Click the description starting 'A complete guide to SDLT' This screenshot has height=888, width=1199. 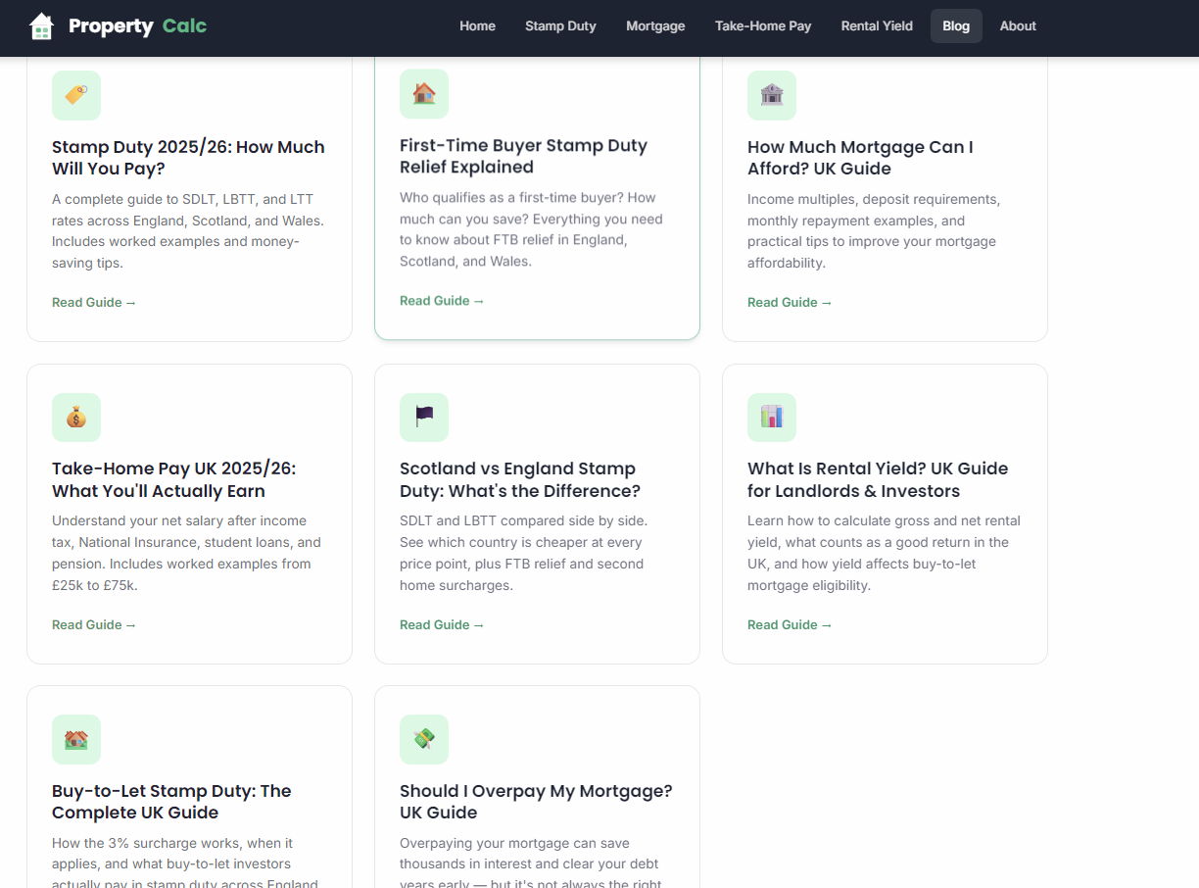188,231
